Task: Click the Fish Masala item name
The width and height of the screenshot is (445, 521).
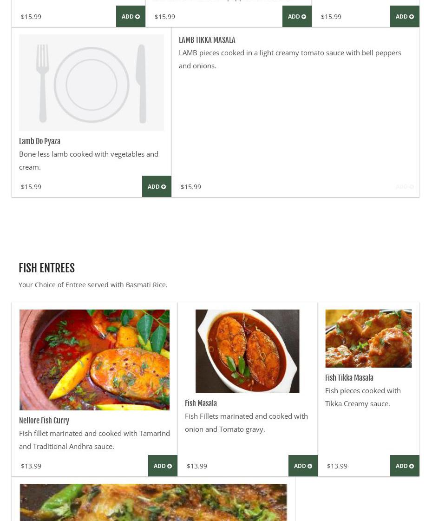Action: (x=201, y=403)
